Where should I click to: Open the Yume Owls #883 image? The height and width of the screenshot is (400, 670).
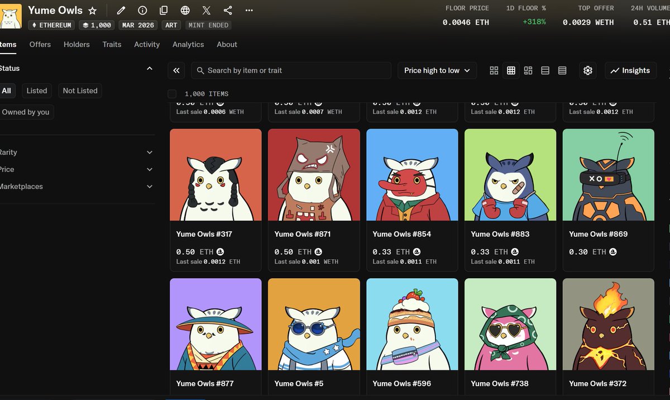(x=510, y=175)
